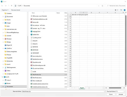Screen dimensions: 127x97
Task: Open Téléchargements in sidebar
Action: click(x=11, y=68)
